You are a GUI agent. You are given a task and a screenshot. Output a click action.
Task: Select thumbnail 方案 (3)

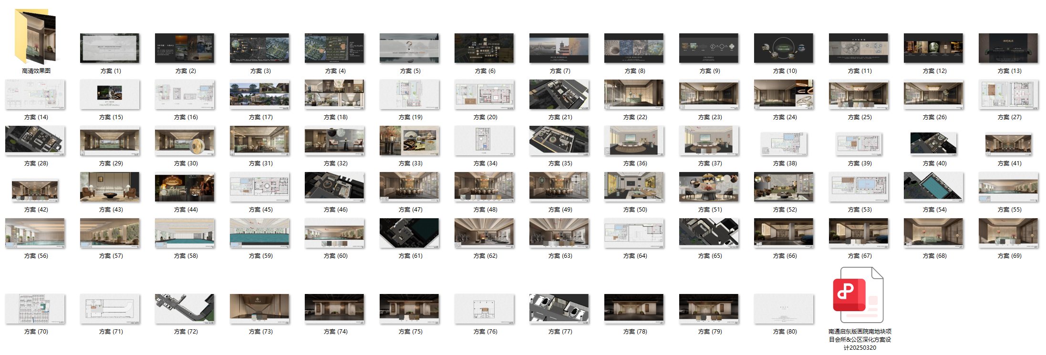[259, 48]
